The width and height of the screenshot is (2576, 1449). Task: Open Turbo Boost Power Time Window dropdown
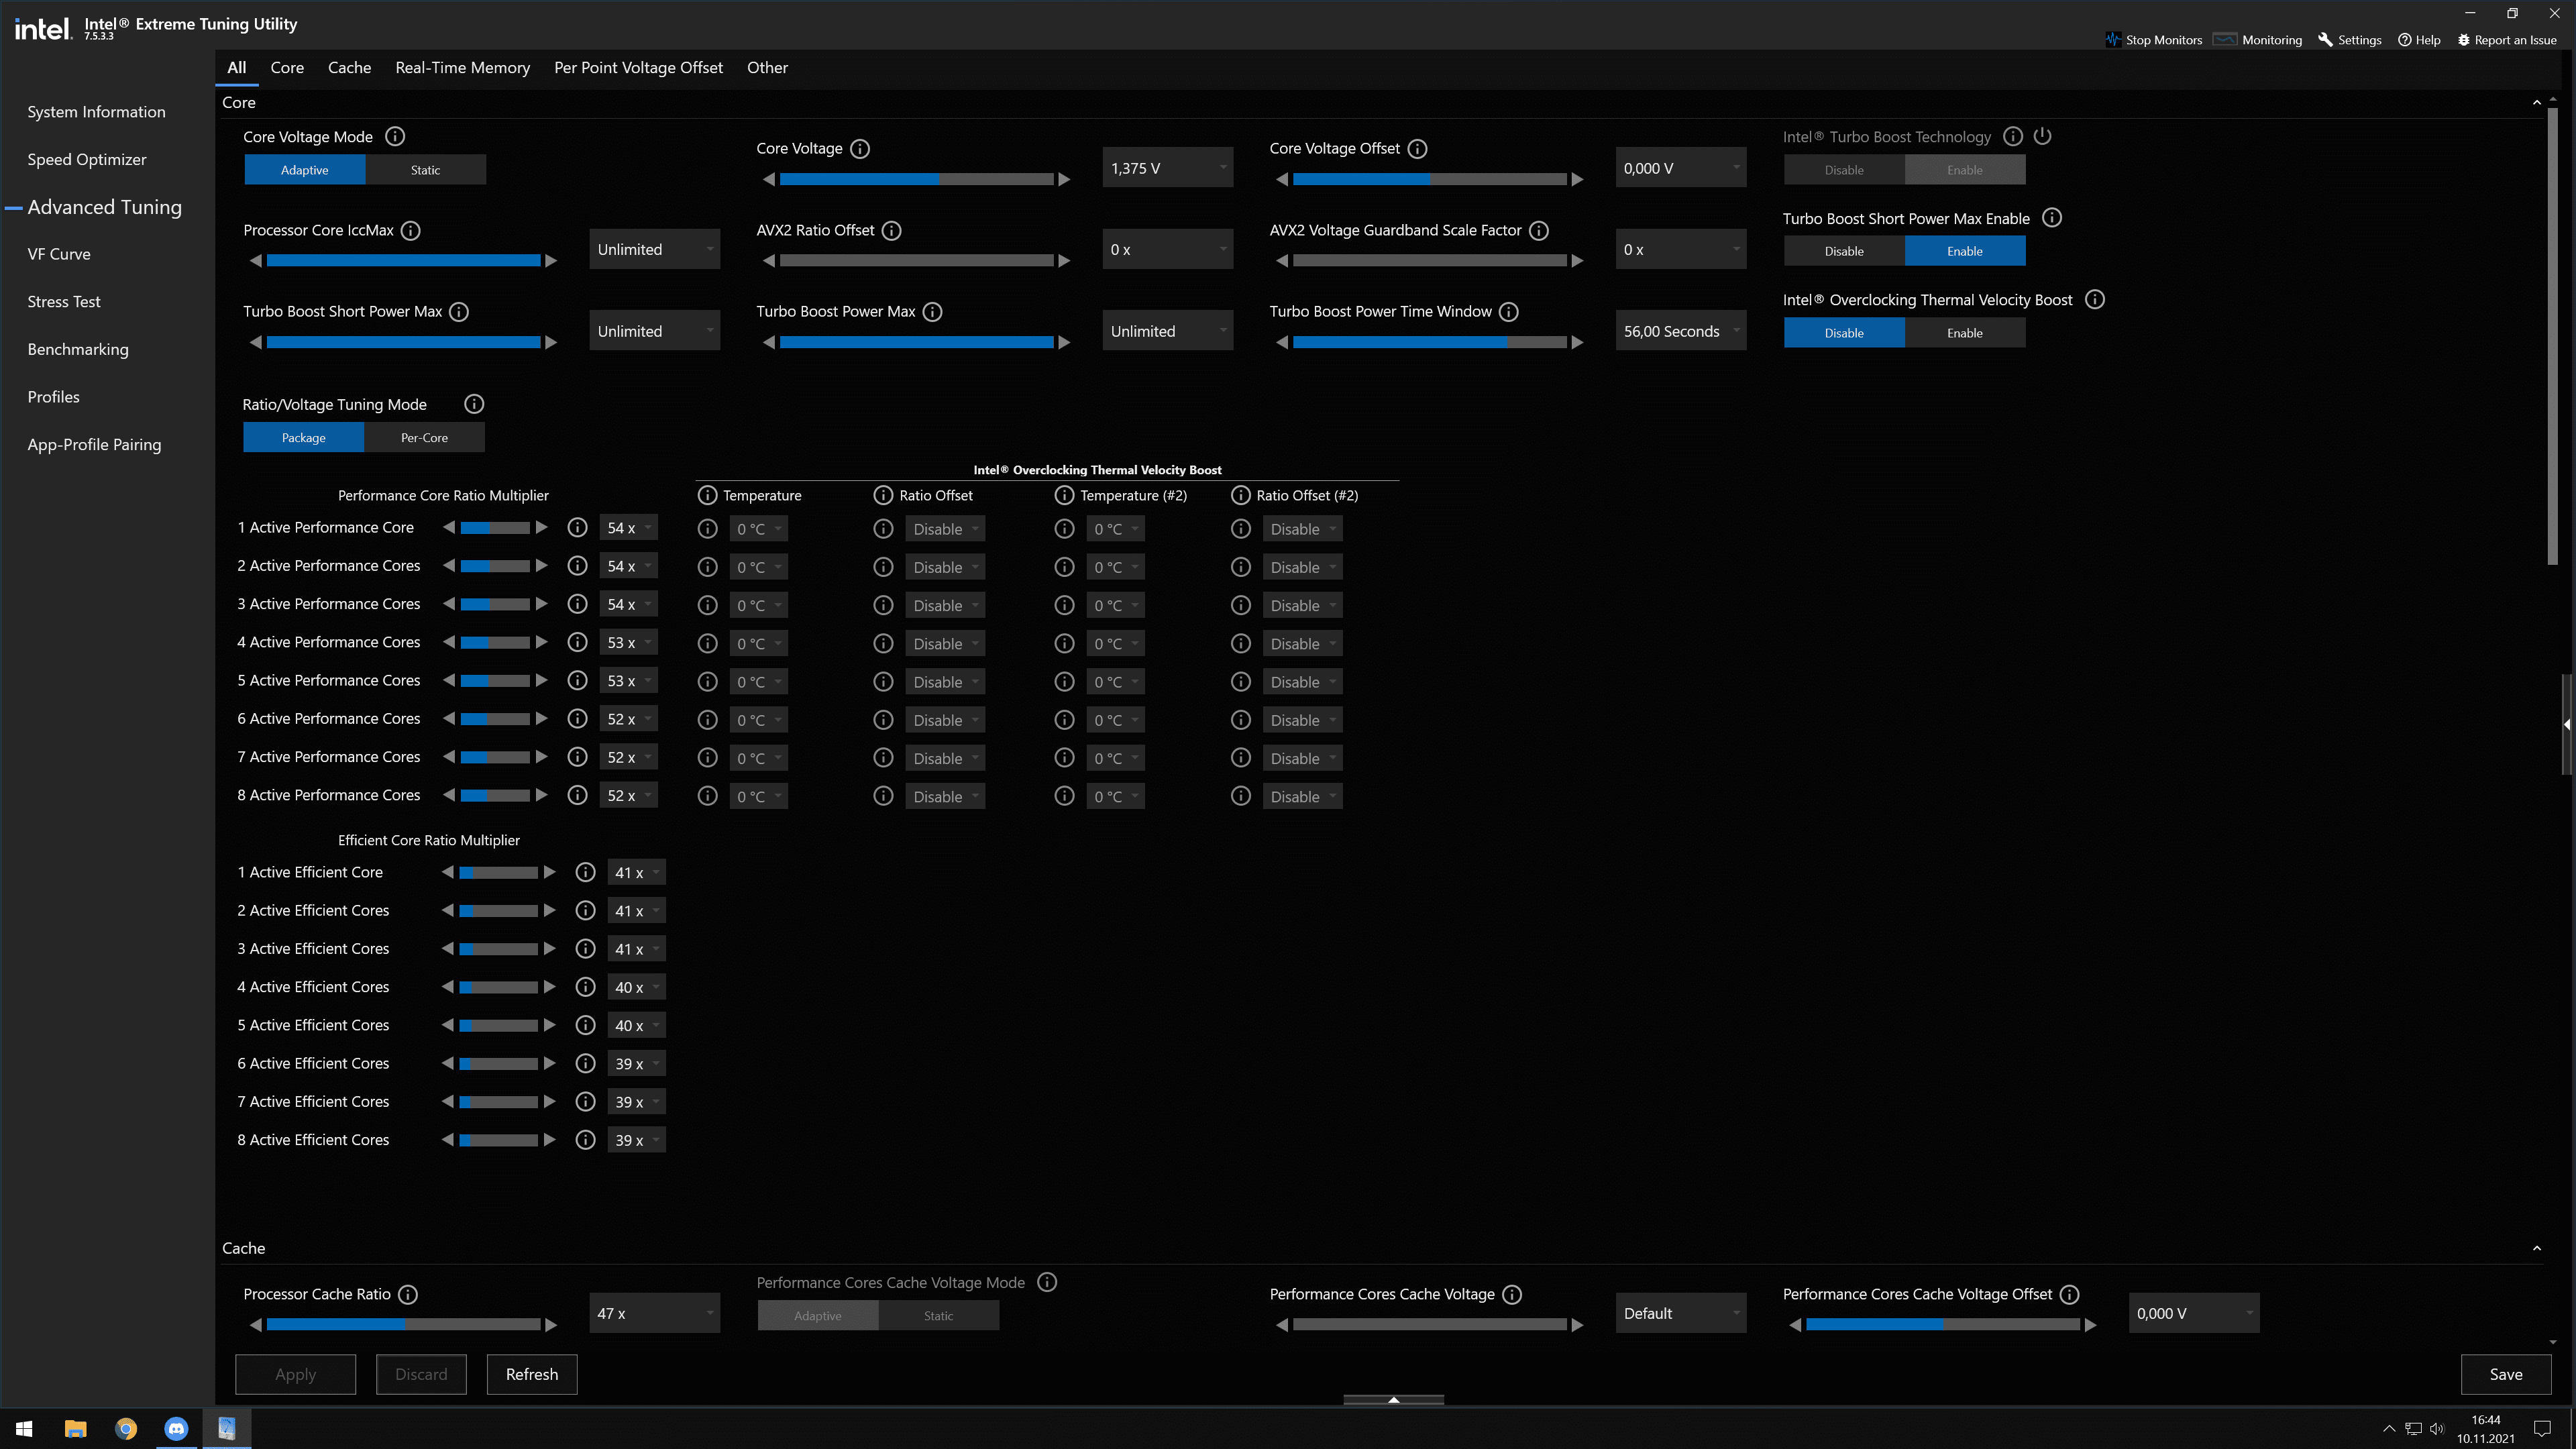click(1680, 331)
